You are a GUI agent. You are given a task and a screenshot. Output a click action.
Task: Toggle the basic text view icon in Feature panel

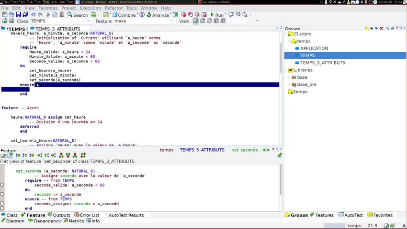[x=3, y=156]
